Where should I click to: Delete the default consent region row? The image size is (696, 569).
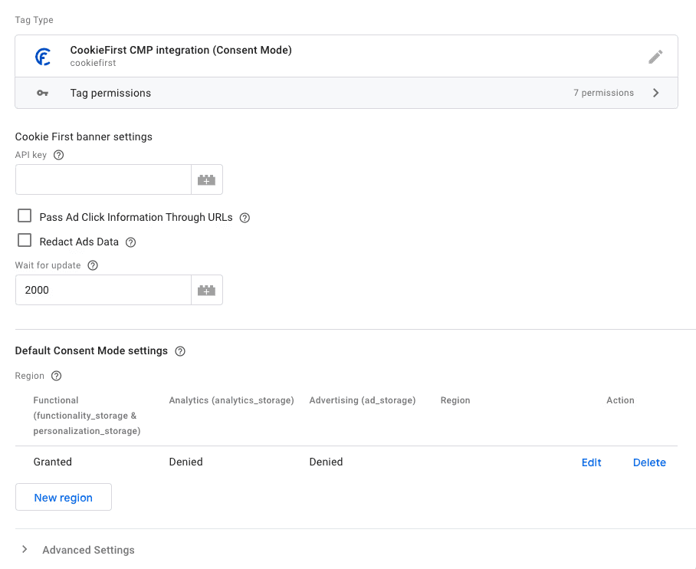coord(649,462)
